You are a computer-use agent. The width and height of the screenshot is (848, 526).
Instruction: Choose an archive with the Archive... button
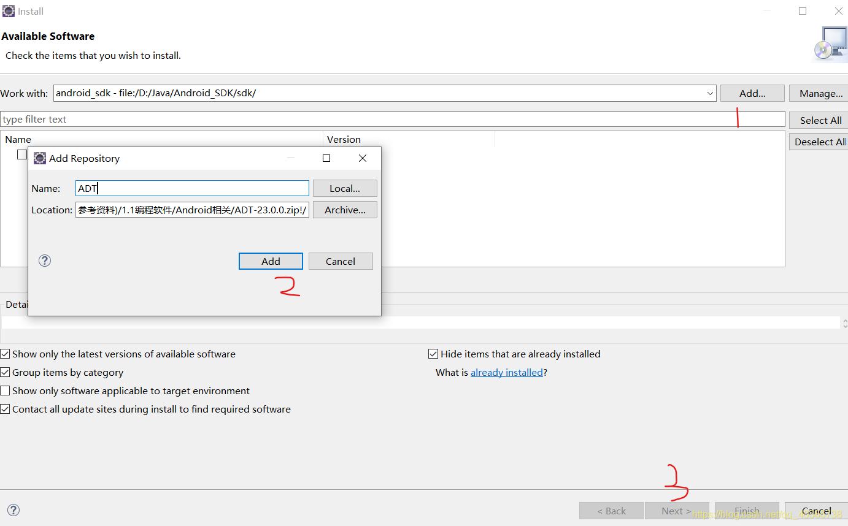pyautogui.click(x=345, y=210)
